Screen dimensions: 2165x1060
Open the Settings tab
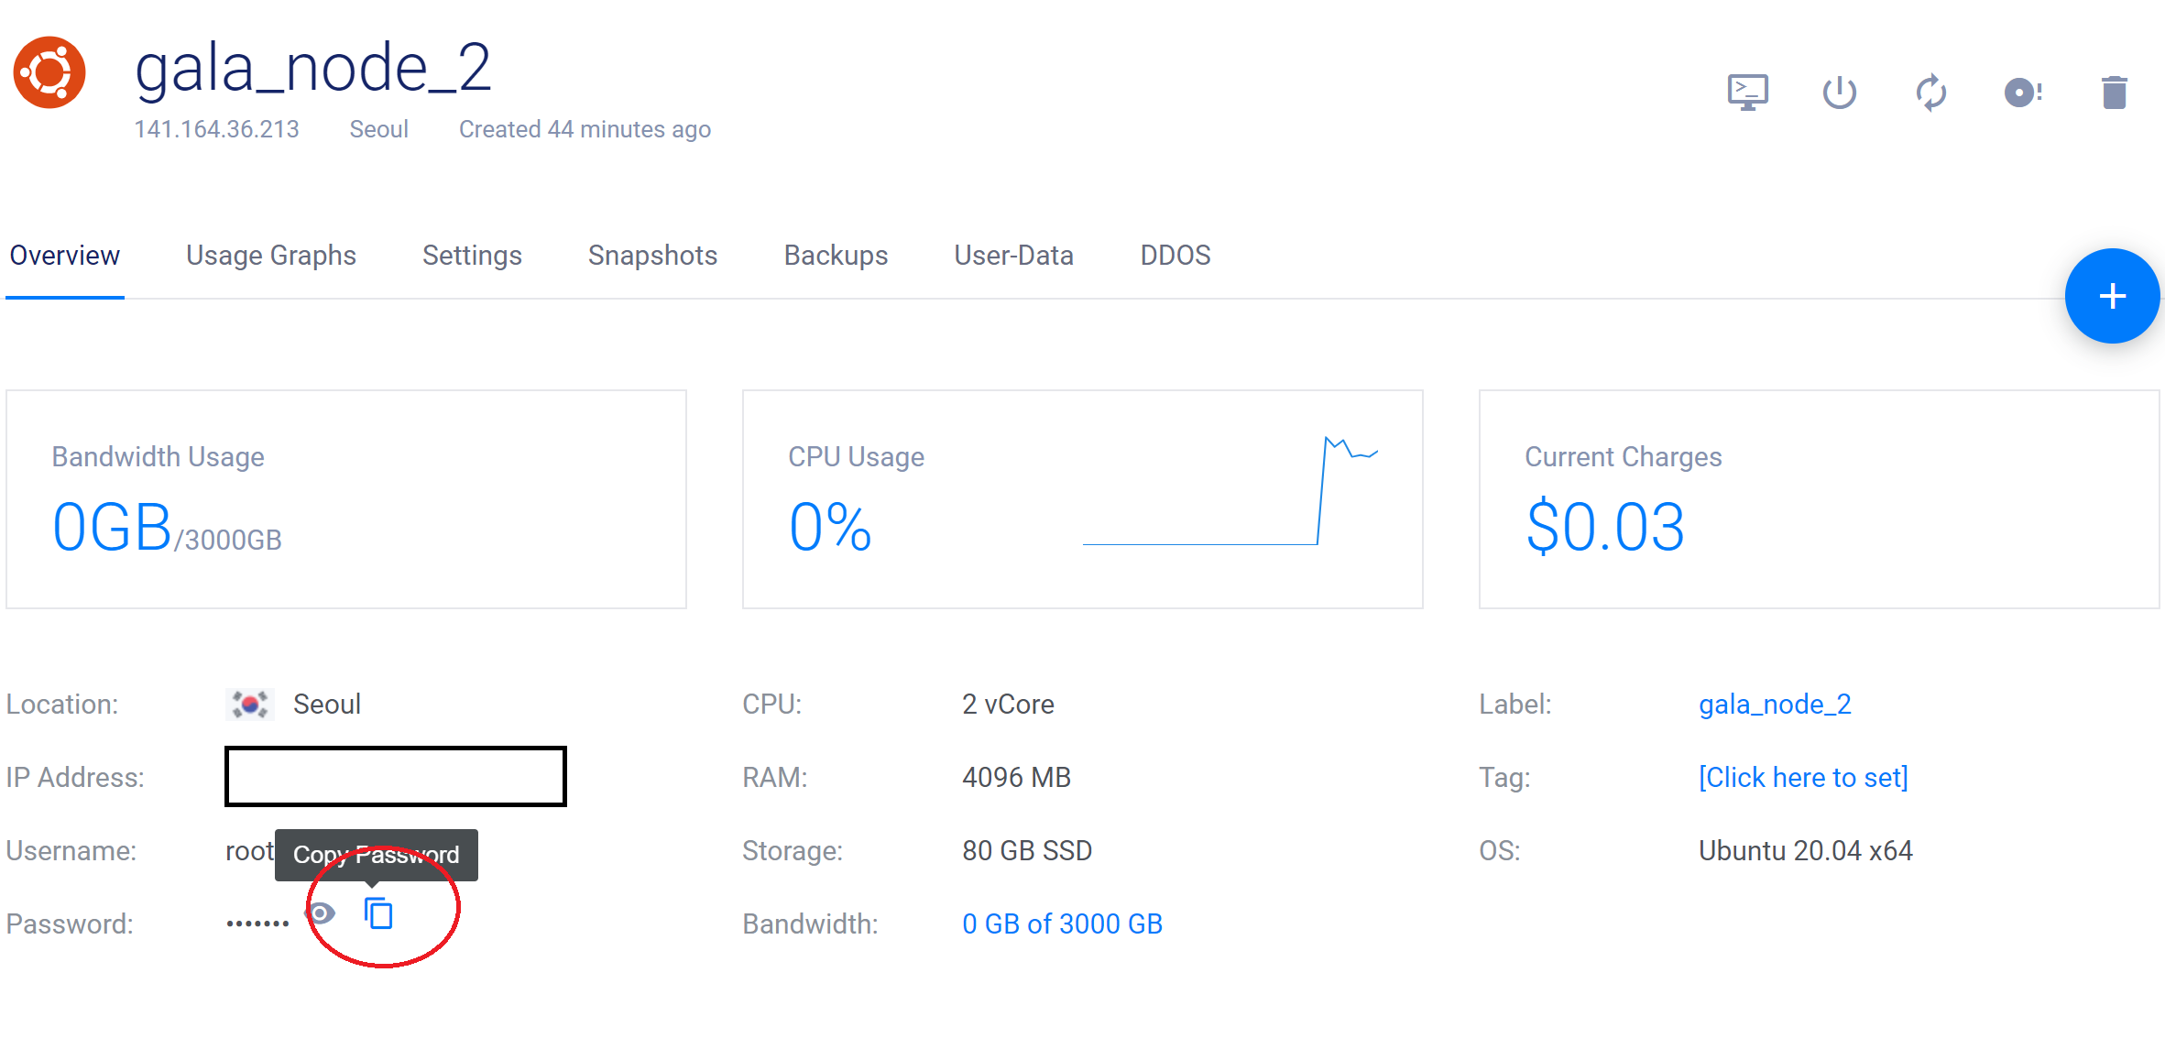(472, 255)
